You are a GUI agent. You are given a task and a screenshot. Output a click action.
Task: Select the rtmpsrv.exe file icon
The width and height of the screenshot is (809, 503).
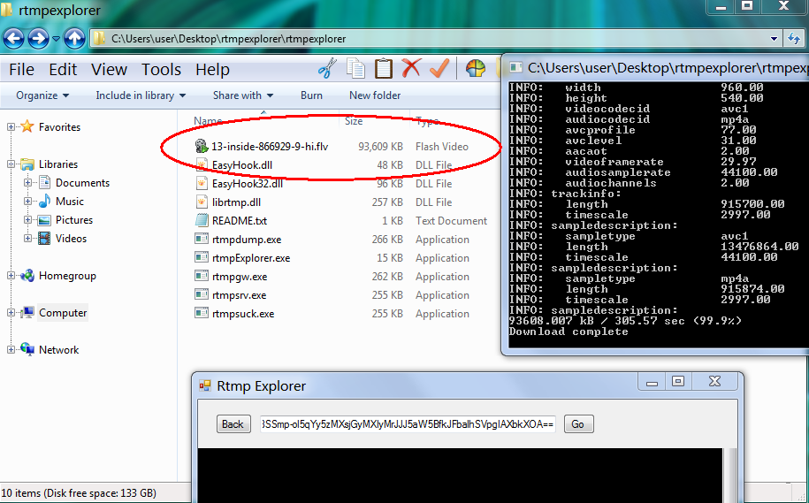202,294
